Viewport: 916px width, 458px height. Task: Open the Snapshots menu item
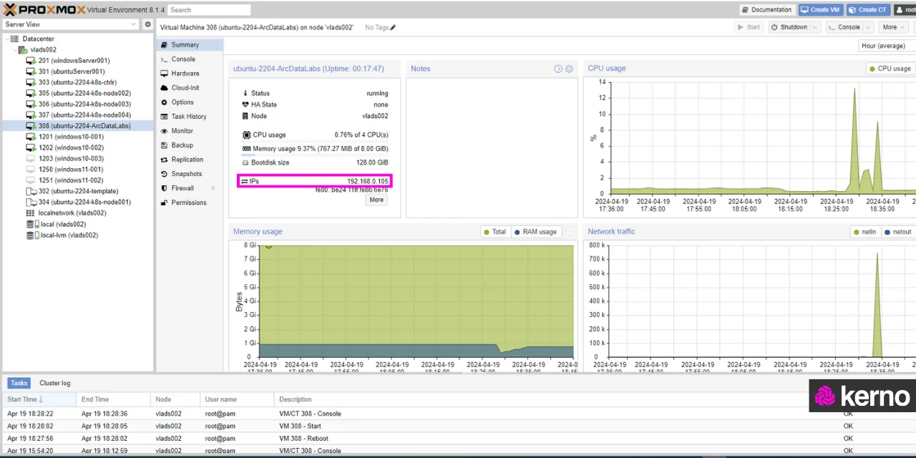click(x=190, y=174)
